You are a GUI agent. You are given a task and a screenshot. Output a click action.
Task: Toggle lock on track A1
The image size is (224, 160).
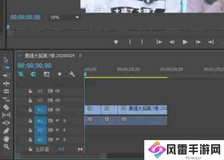coord(30,121)
